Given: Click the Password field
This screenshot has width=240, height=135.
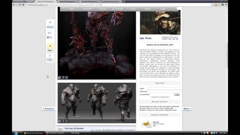Looking at the screenshot, I should click(x=164, y=91).
